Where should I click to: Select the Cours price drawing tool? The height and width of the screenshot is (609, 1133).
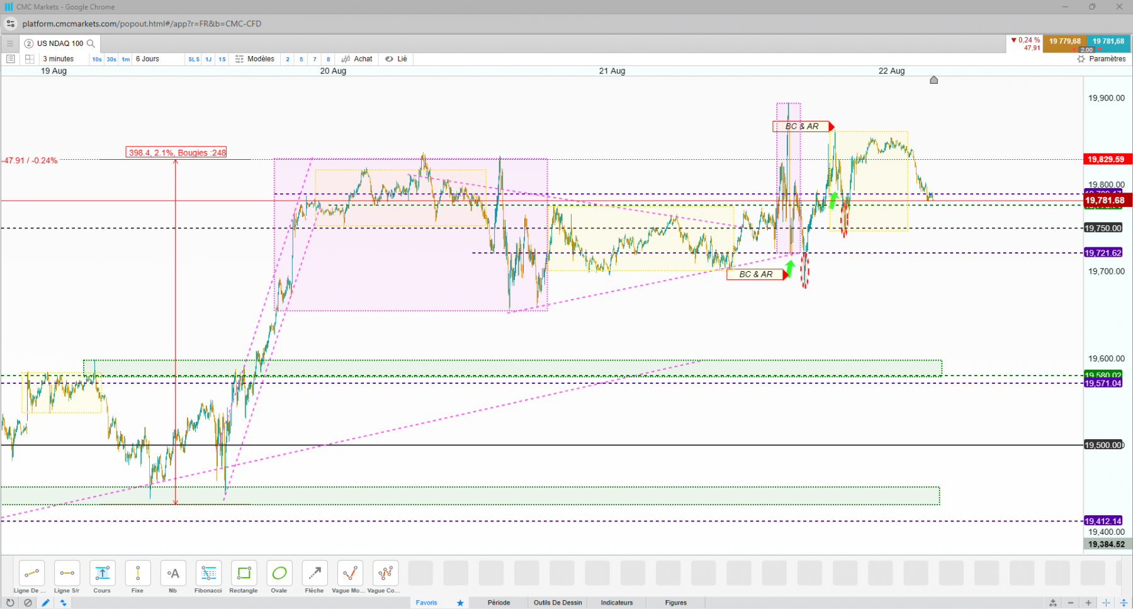[x=102, y=573]
